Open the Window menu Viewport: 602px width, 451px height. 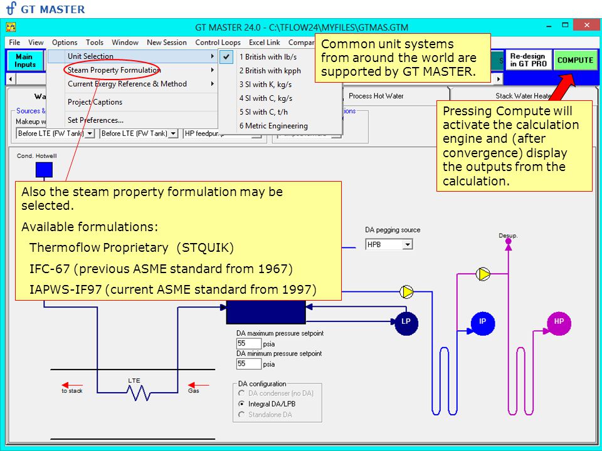[x=125, y=42]
